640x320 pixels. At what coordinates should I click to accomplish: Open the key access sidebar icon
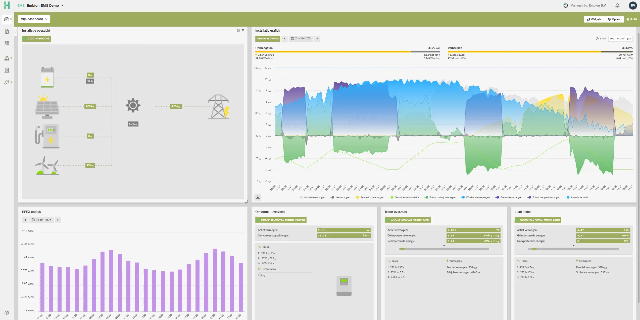[x=7, y=82]
